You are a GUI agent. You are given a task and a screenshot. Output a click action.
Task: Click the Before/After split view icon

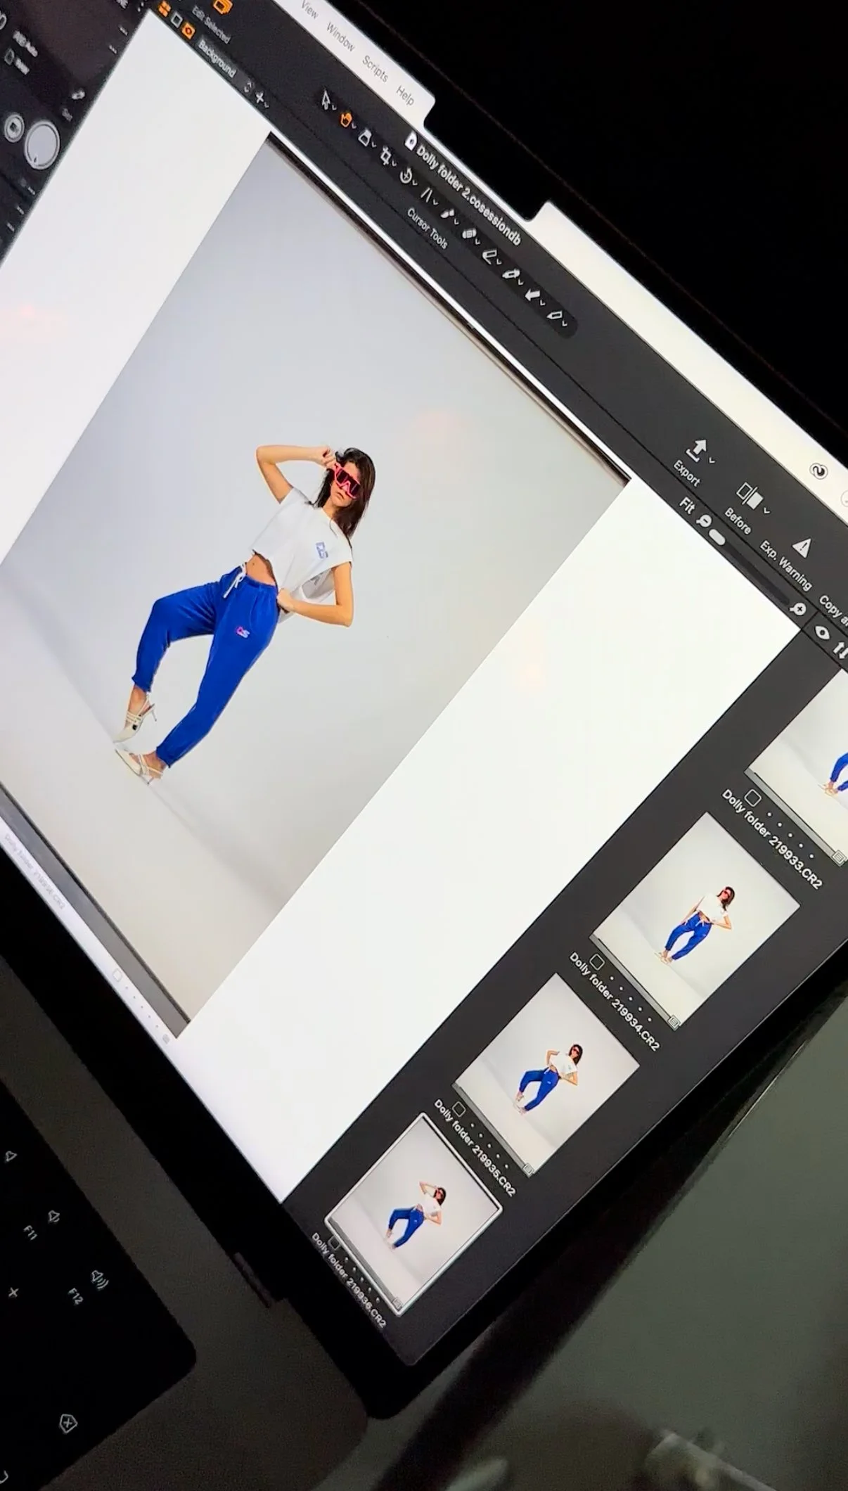[x=749, y=496]
